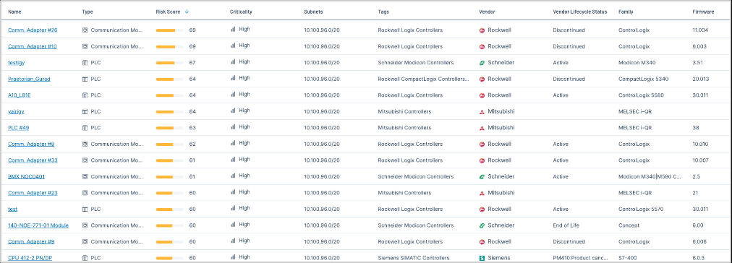
Task: Click the PLC type icon in A10_L81E row
Action: [x=85, y=95]
